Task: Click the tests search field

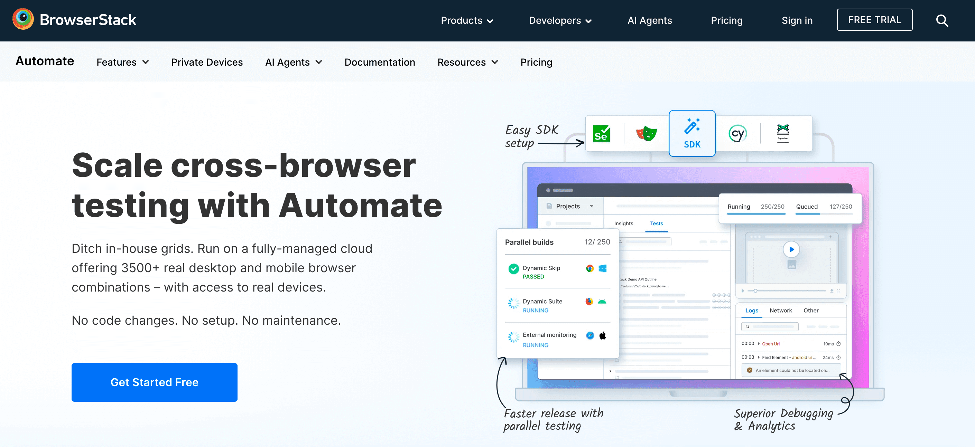Action: tap(645, 242)
